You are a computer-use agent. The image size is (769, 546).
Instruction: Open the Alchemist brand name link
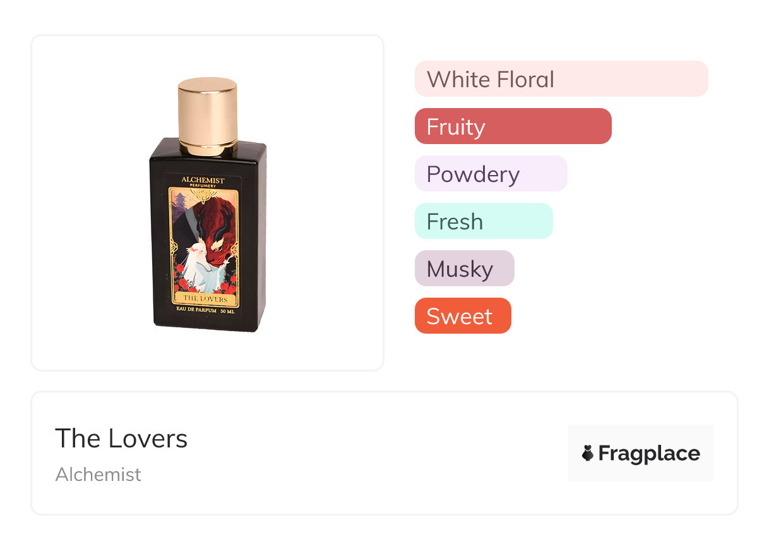(x=98, y=475)
